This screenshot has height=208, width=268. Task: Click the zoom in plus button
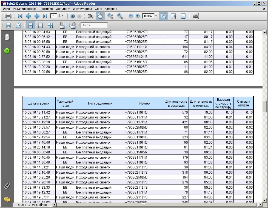pyautogui.click(x=138, y=16)
